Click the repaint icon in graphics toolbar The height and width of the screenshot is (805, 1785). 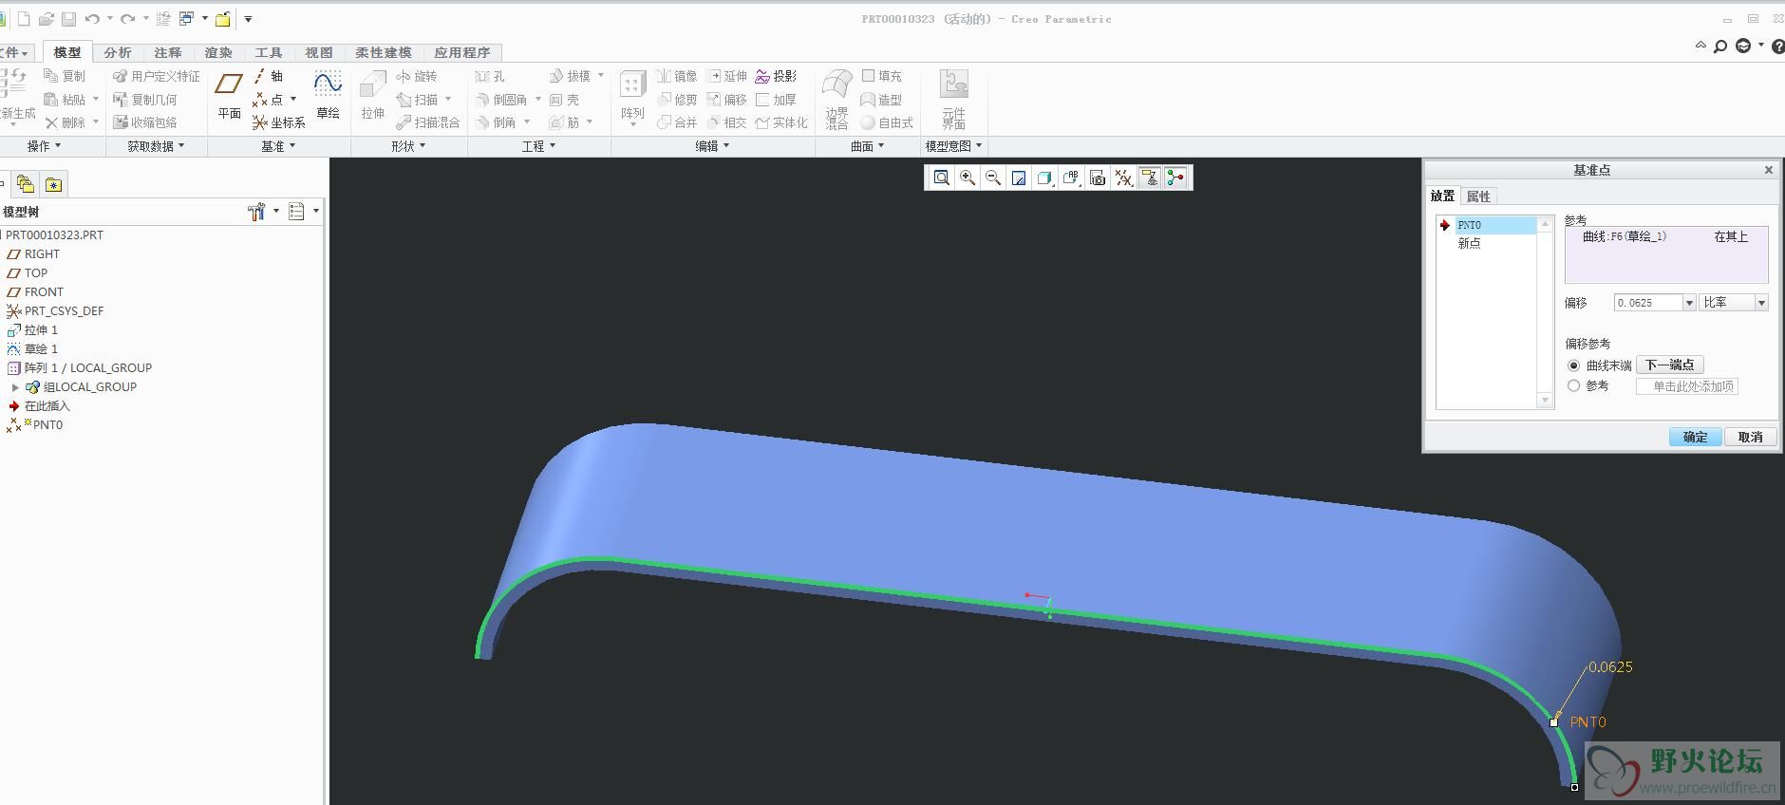click(x=1019, y=178)
